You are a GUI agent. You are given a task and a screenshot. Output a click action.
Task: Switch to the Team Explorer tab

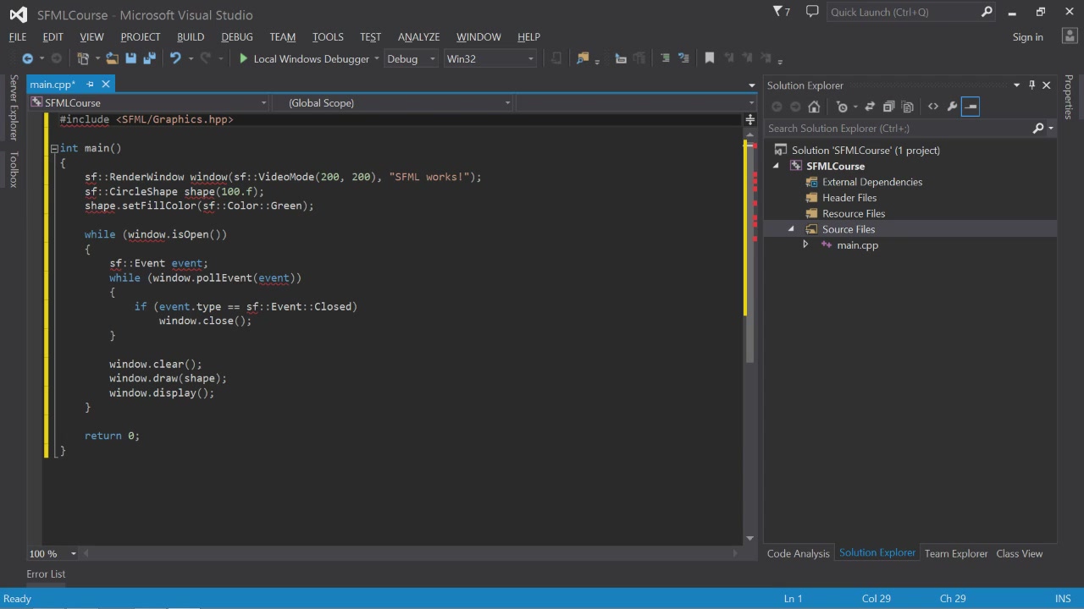coord(956,553)
